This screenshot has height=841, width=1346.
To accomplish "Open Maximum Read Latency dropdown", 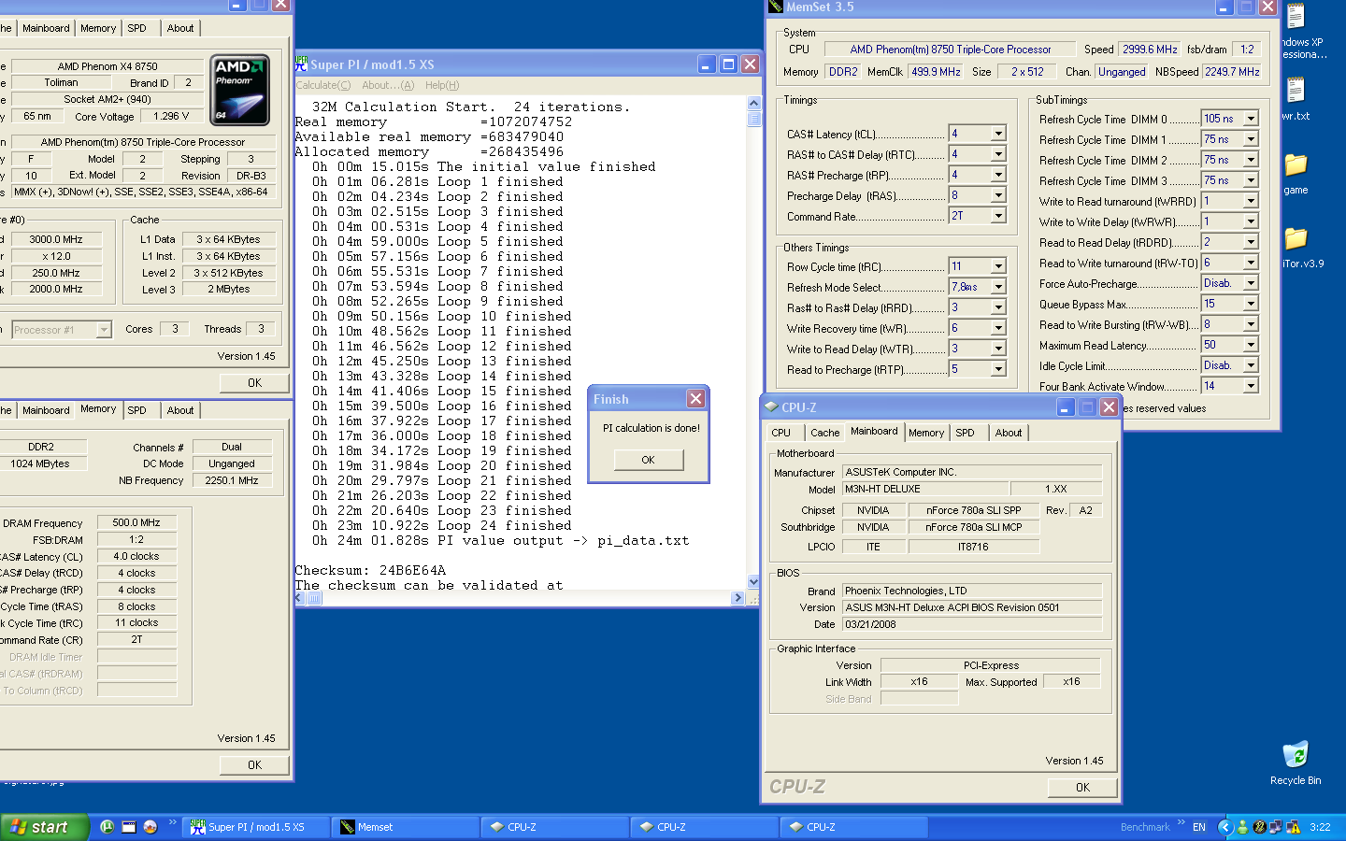I will [1251, 345].
